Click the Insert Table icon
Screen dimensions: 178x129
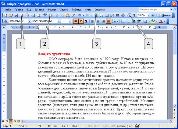pos(107,15)
